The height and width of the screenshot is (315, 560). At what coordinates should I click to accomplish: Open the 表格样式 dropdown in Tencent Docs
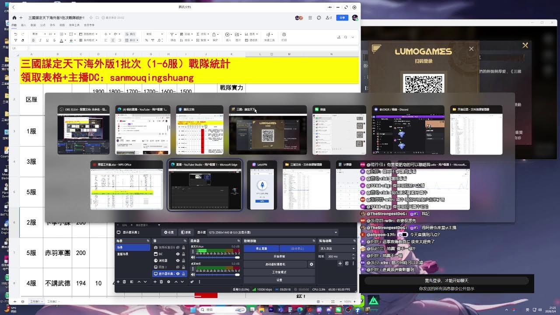[x=88, y=34]
